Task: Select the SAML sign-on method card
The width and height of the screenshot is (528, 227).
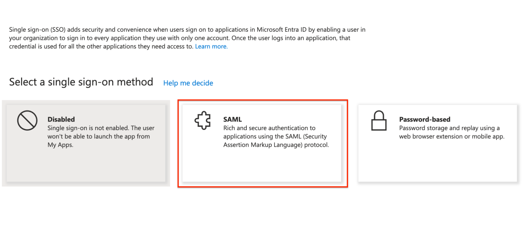Action: click(262, 143)
